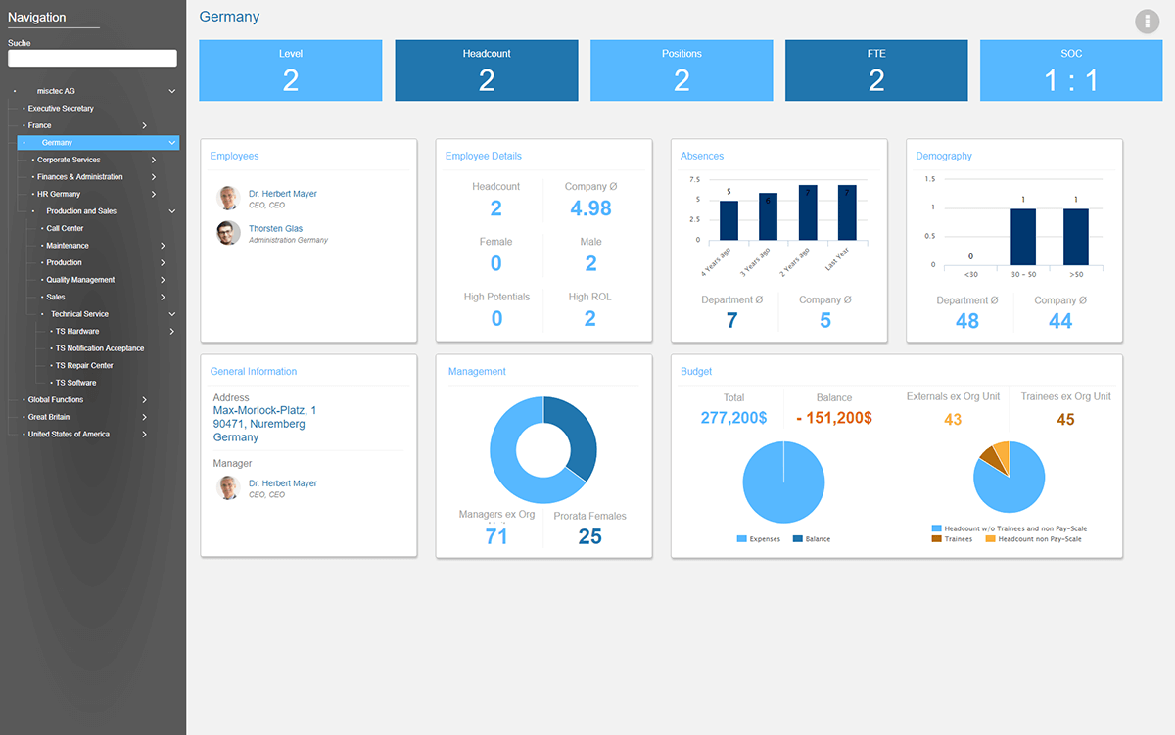Click Thorsten Glas's profile photo

[228, 233]
